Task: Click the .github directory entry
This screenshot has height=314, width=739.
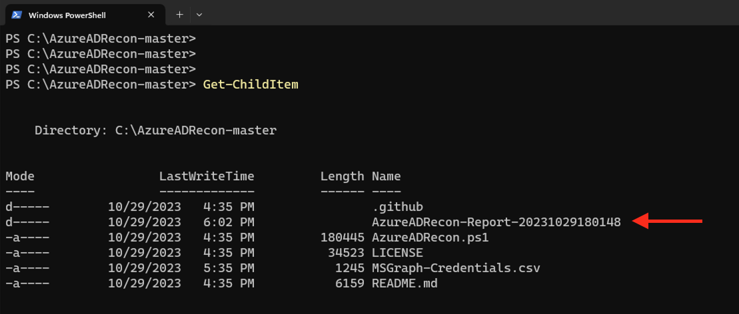Action: pyautogui.click(x=397, y=207)
